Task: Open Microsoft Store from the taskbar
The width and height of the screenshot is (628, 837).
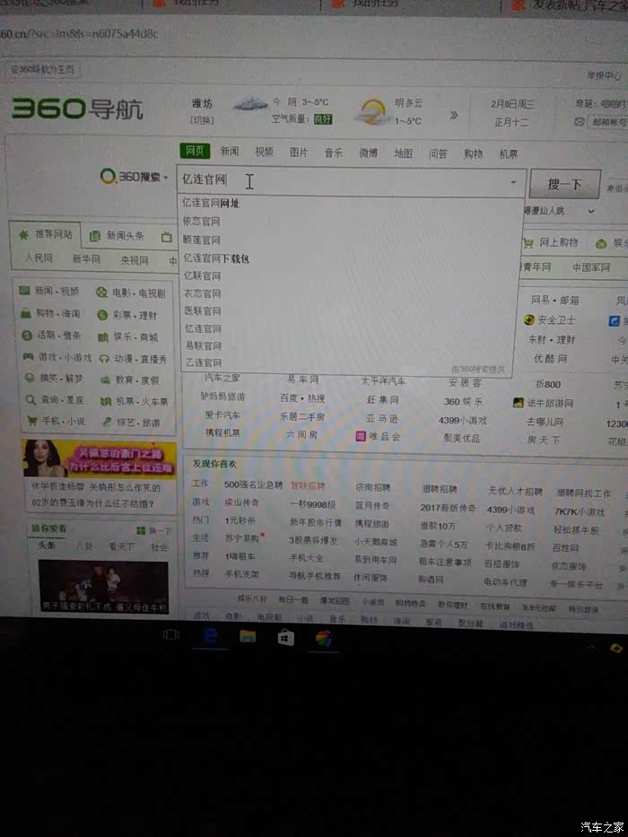Action: [x=285, y=638]
